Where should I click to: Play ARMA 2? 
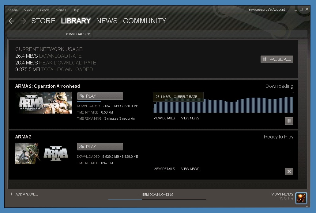tap(100, 147)
